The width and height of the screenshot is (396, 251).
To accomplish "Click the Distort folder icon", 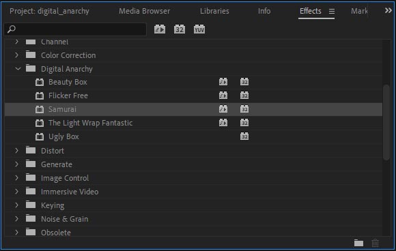I will click(x=31, y=150).
